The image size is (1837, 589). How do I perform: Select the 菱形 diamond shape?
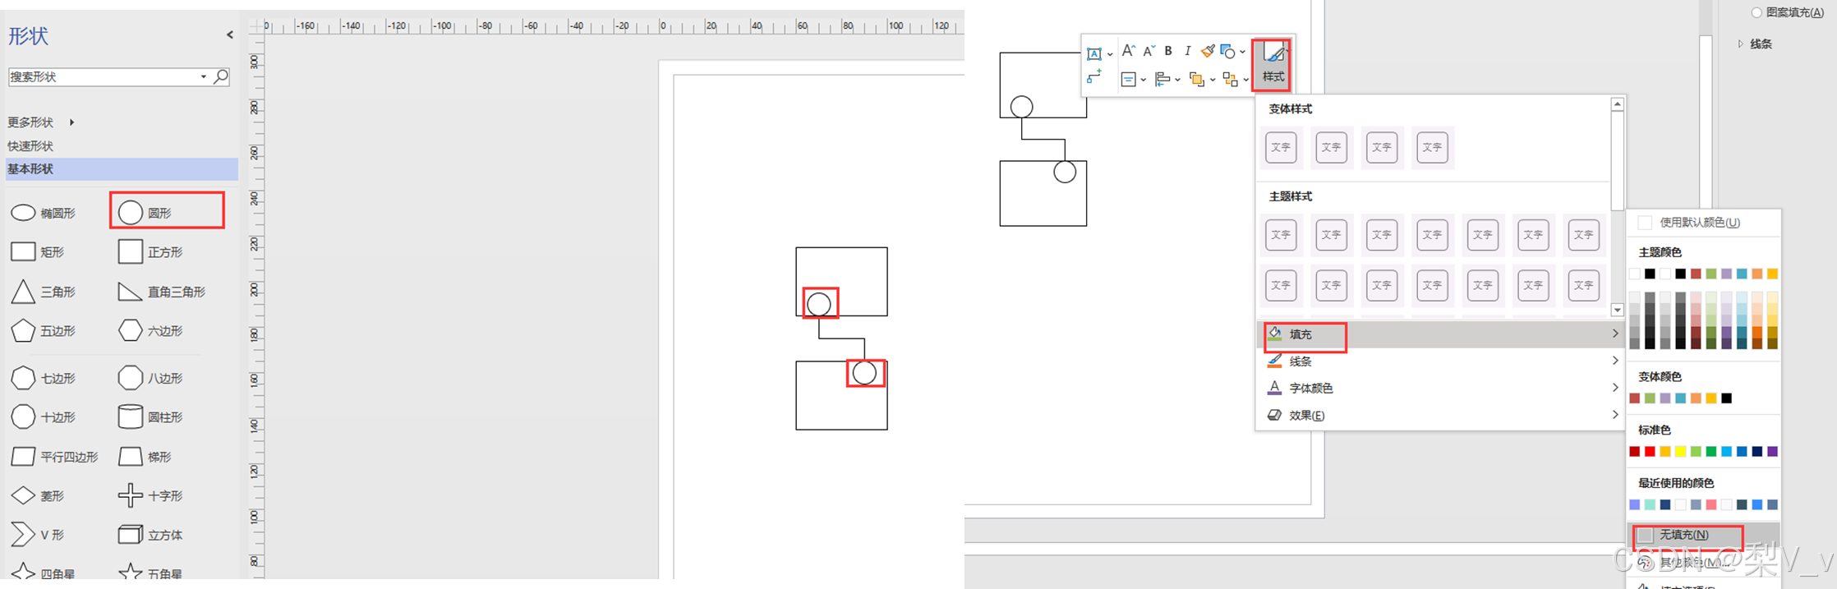[38, 495]
